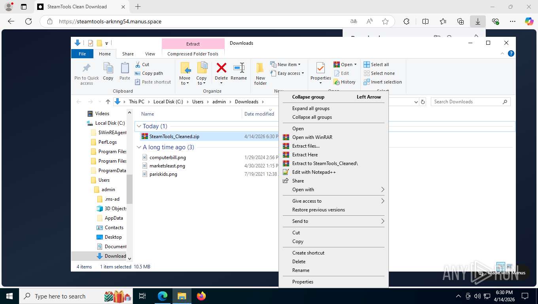Click the Copy ribbon icon
Screen dimensions: 538x304
click(108, 68)
